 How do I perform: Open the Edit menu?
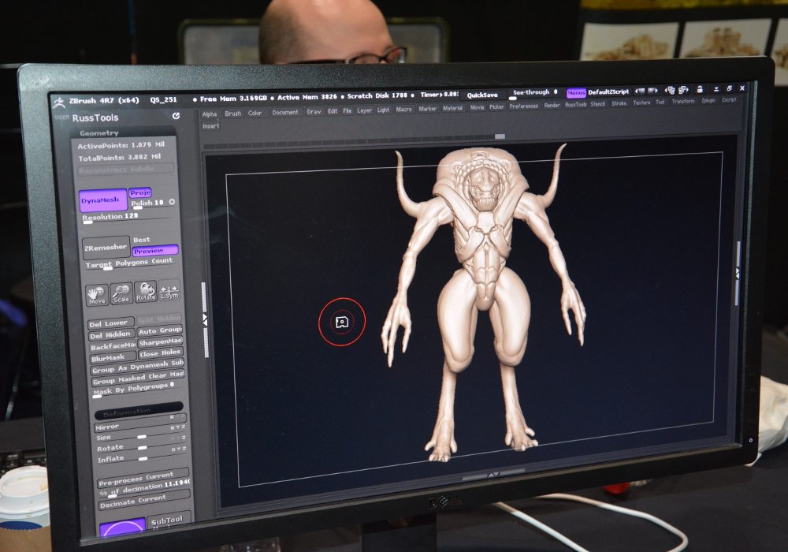333,111
